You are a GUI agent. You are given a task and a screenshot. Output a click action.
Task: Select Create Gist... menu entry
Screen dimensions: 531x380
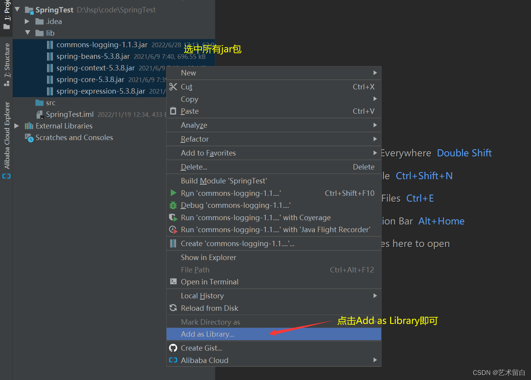click(x=274, y=348)
